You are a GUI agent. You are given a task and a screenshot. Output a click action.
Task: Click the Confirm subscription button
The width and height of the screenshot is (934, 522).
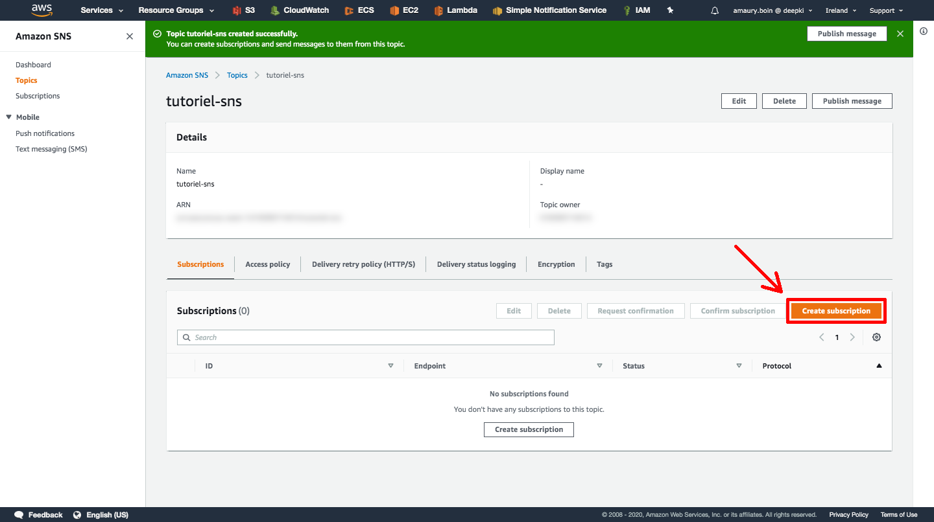click(x=738, y=311)
